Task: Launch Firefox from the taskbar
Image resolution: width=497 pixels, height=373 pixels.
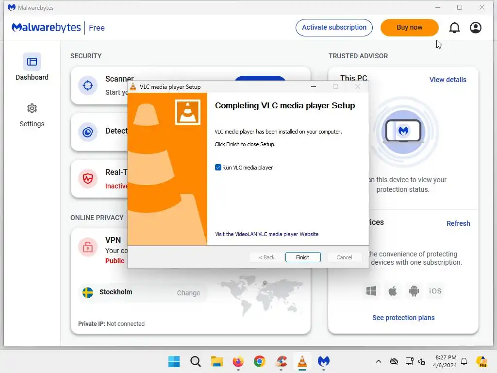Action: pyautogui.click(x=238, y=361)
